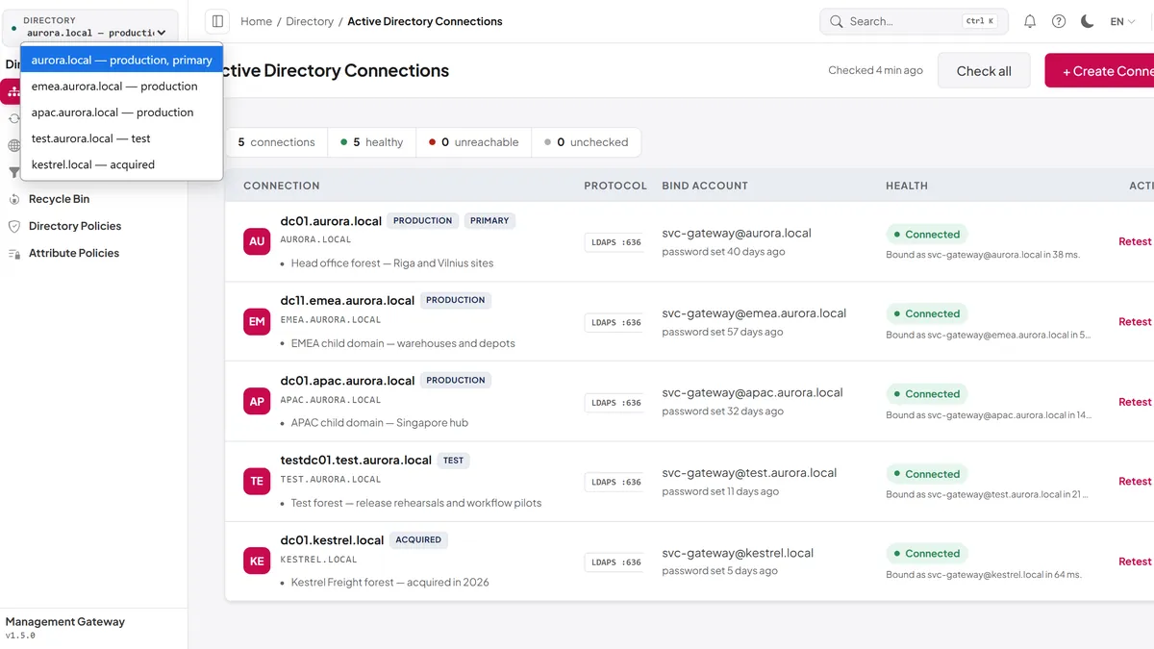Viewport: 1154px width, 649px height.
Task: Select test.aurora.local — test option
Action: [121, 138]
